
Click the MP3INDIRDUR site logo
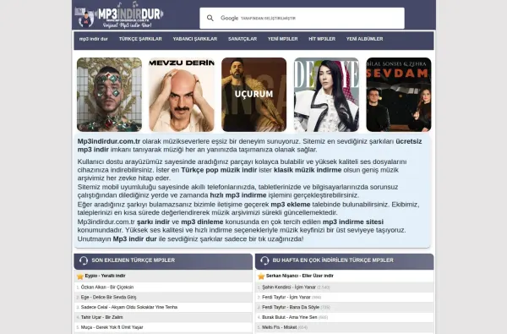(119, 15)
